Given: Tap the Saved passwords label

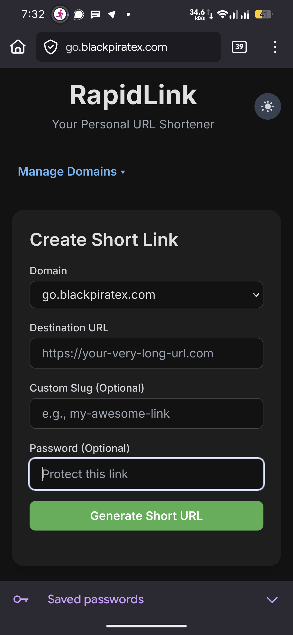Looking at the screenshot, I should coord(95,599).
